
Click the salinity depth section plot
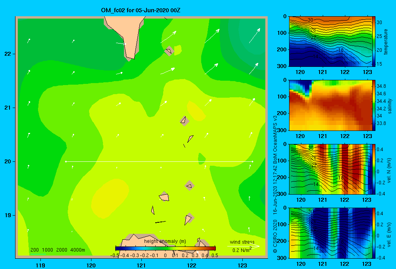[331, 105]
